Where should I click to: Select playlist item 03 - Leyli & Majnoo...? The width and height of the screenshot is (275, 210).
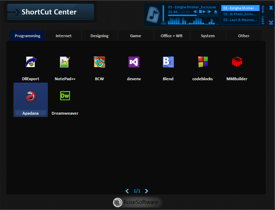click(x=240, y=20)
